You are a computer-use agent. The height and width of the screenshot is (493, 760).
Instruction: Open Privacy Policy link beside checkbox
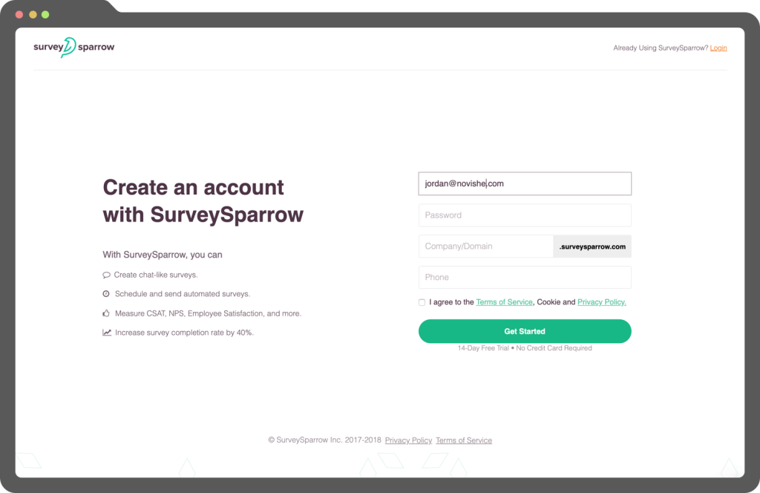point(601,302)
